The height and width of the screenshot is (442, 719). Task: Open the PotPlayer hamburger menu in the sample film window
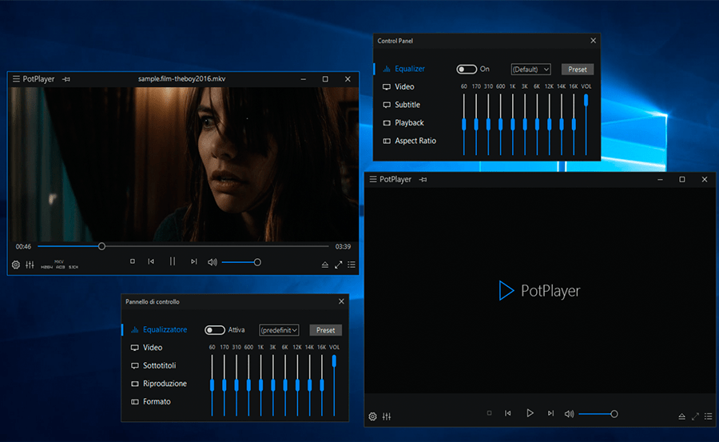[x=16, y=79]
